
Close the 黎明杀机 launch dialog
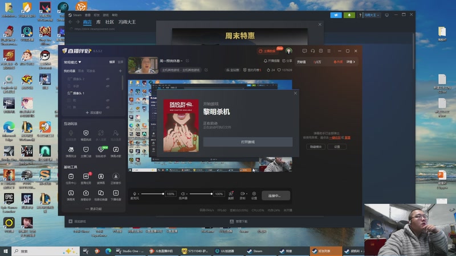click(295, 93)
